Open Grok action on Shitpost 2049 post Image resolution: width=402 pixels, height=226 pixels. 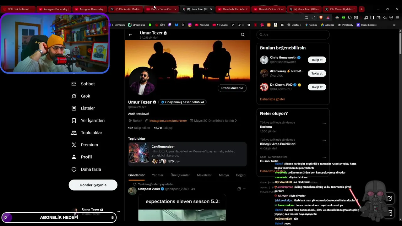[239, 189]
